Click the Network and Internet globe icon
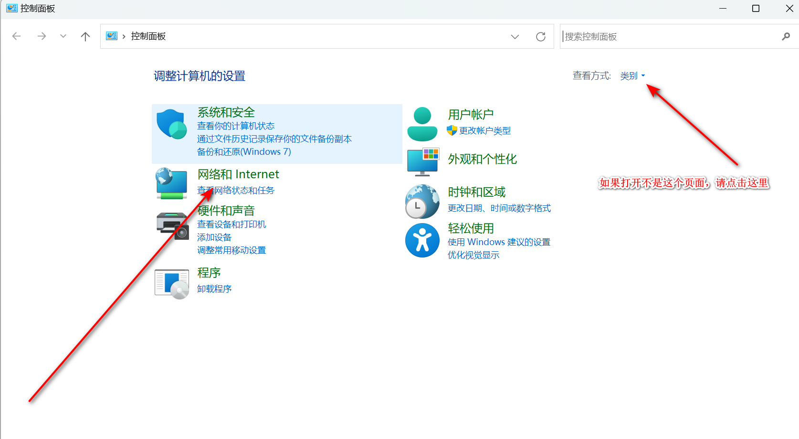The height and width of the screenshot is (439, 799). 171,183
